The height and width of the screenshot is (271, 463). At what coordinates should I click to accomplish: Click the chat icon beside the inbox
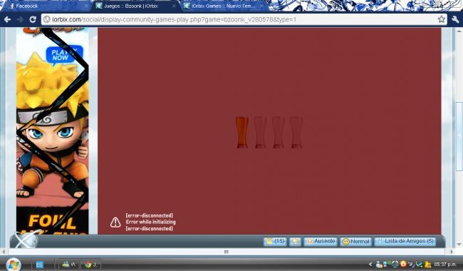296,242
